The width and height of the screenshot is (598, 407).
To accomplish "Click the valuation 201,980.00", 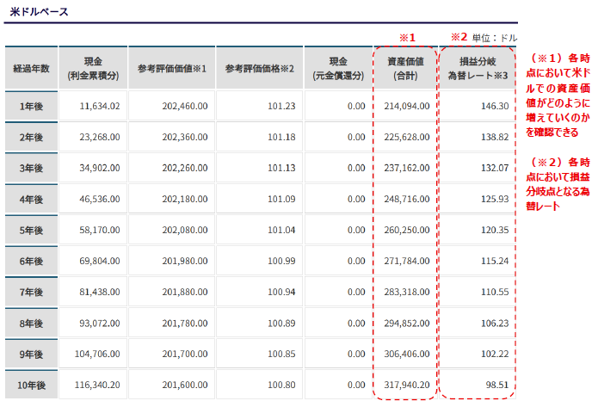I will coord(185,261).
